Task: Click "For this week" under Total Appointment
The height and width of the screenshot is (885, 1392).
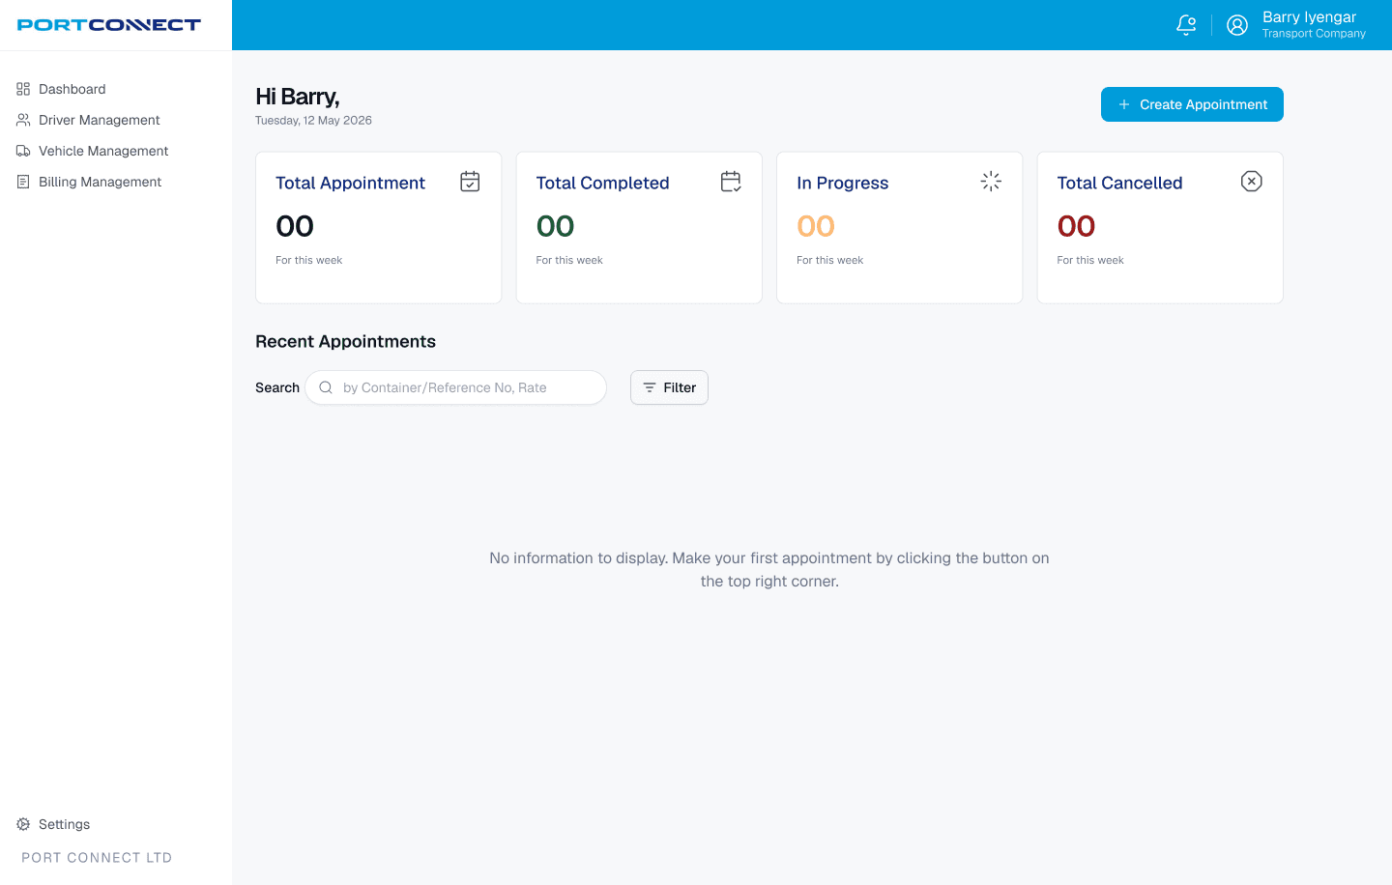Action: (309, 260)
